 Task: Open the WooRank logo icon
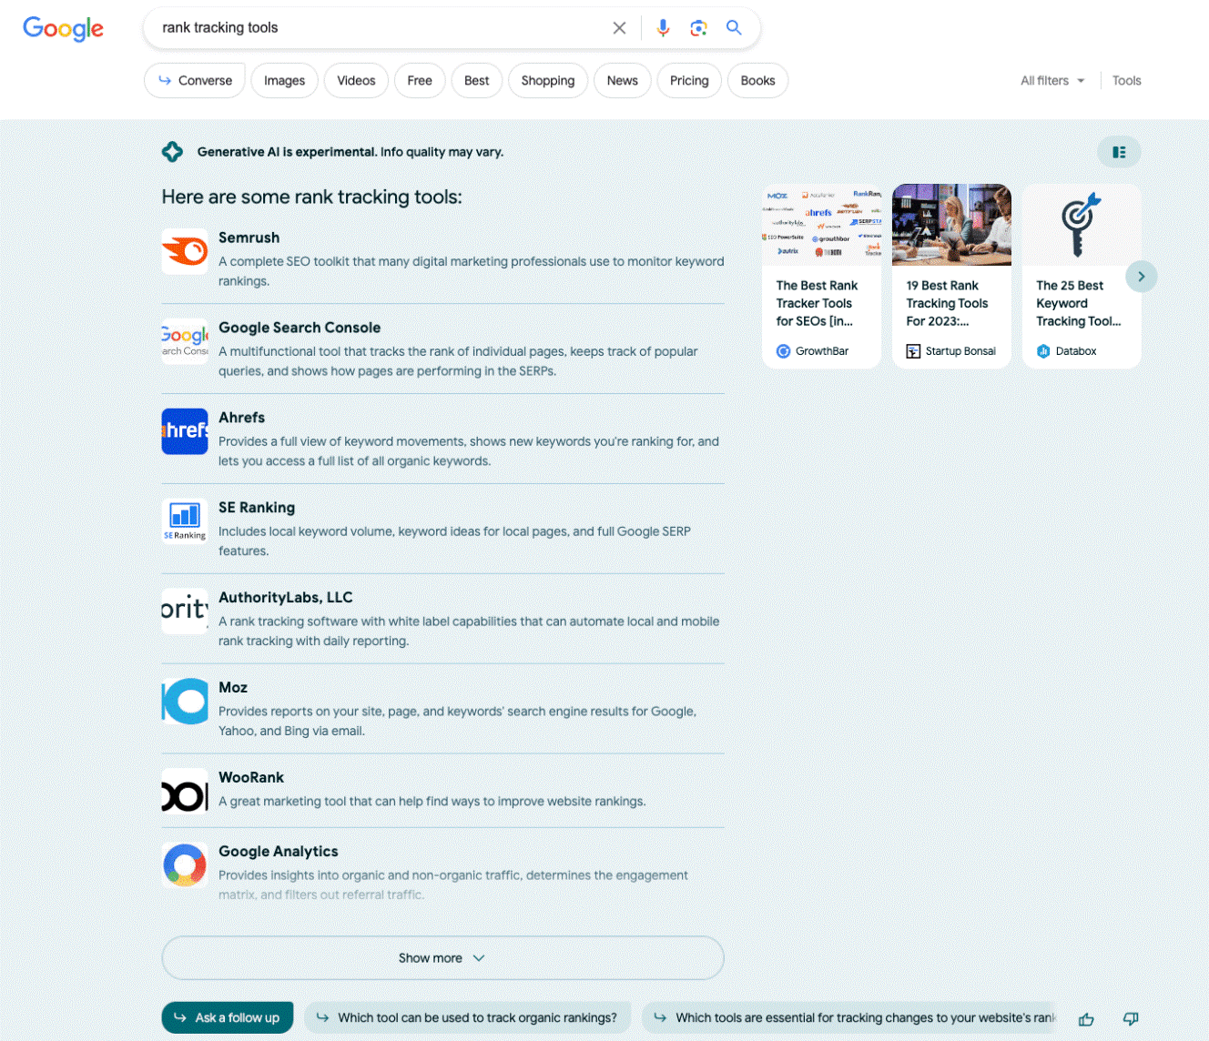(185, 792)
